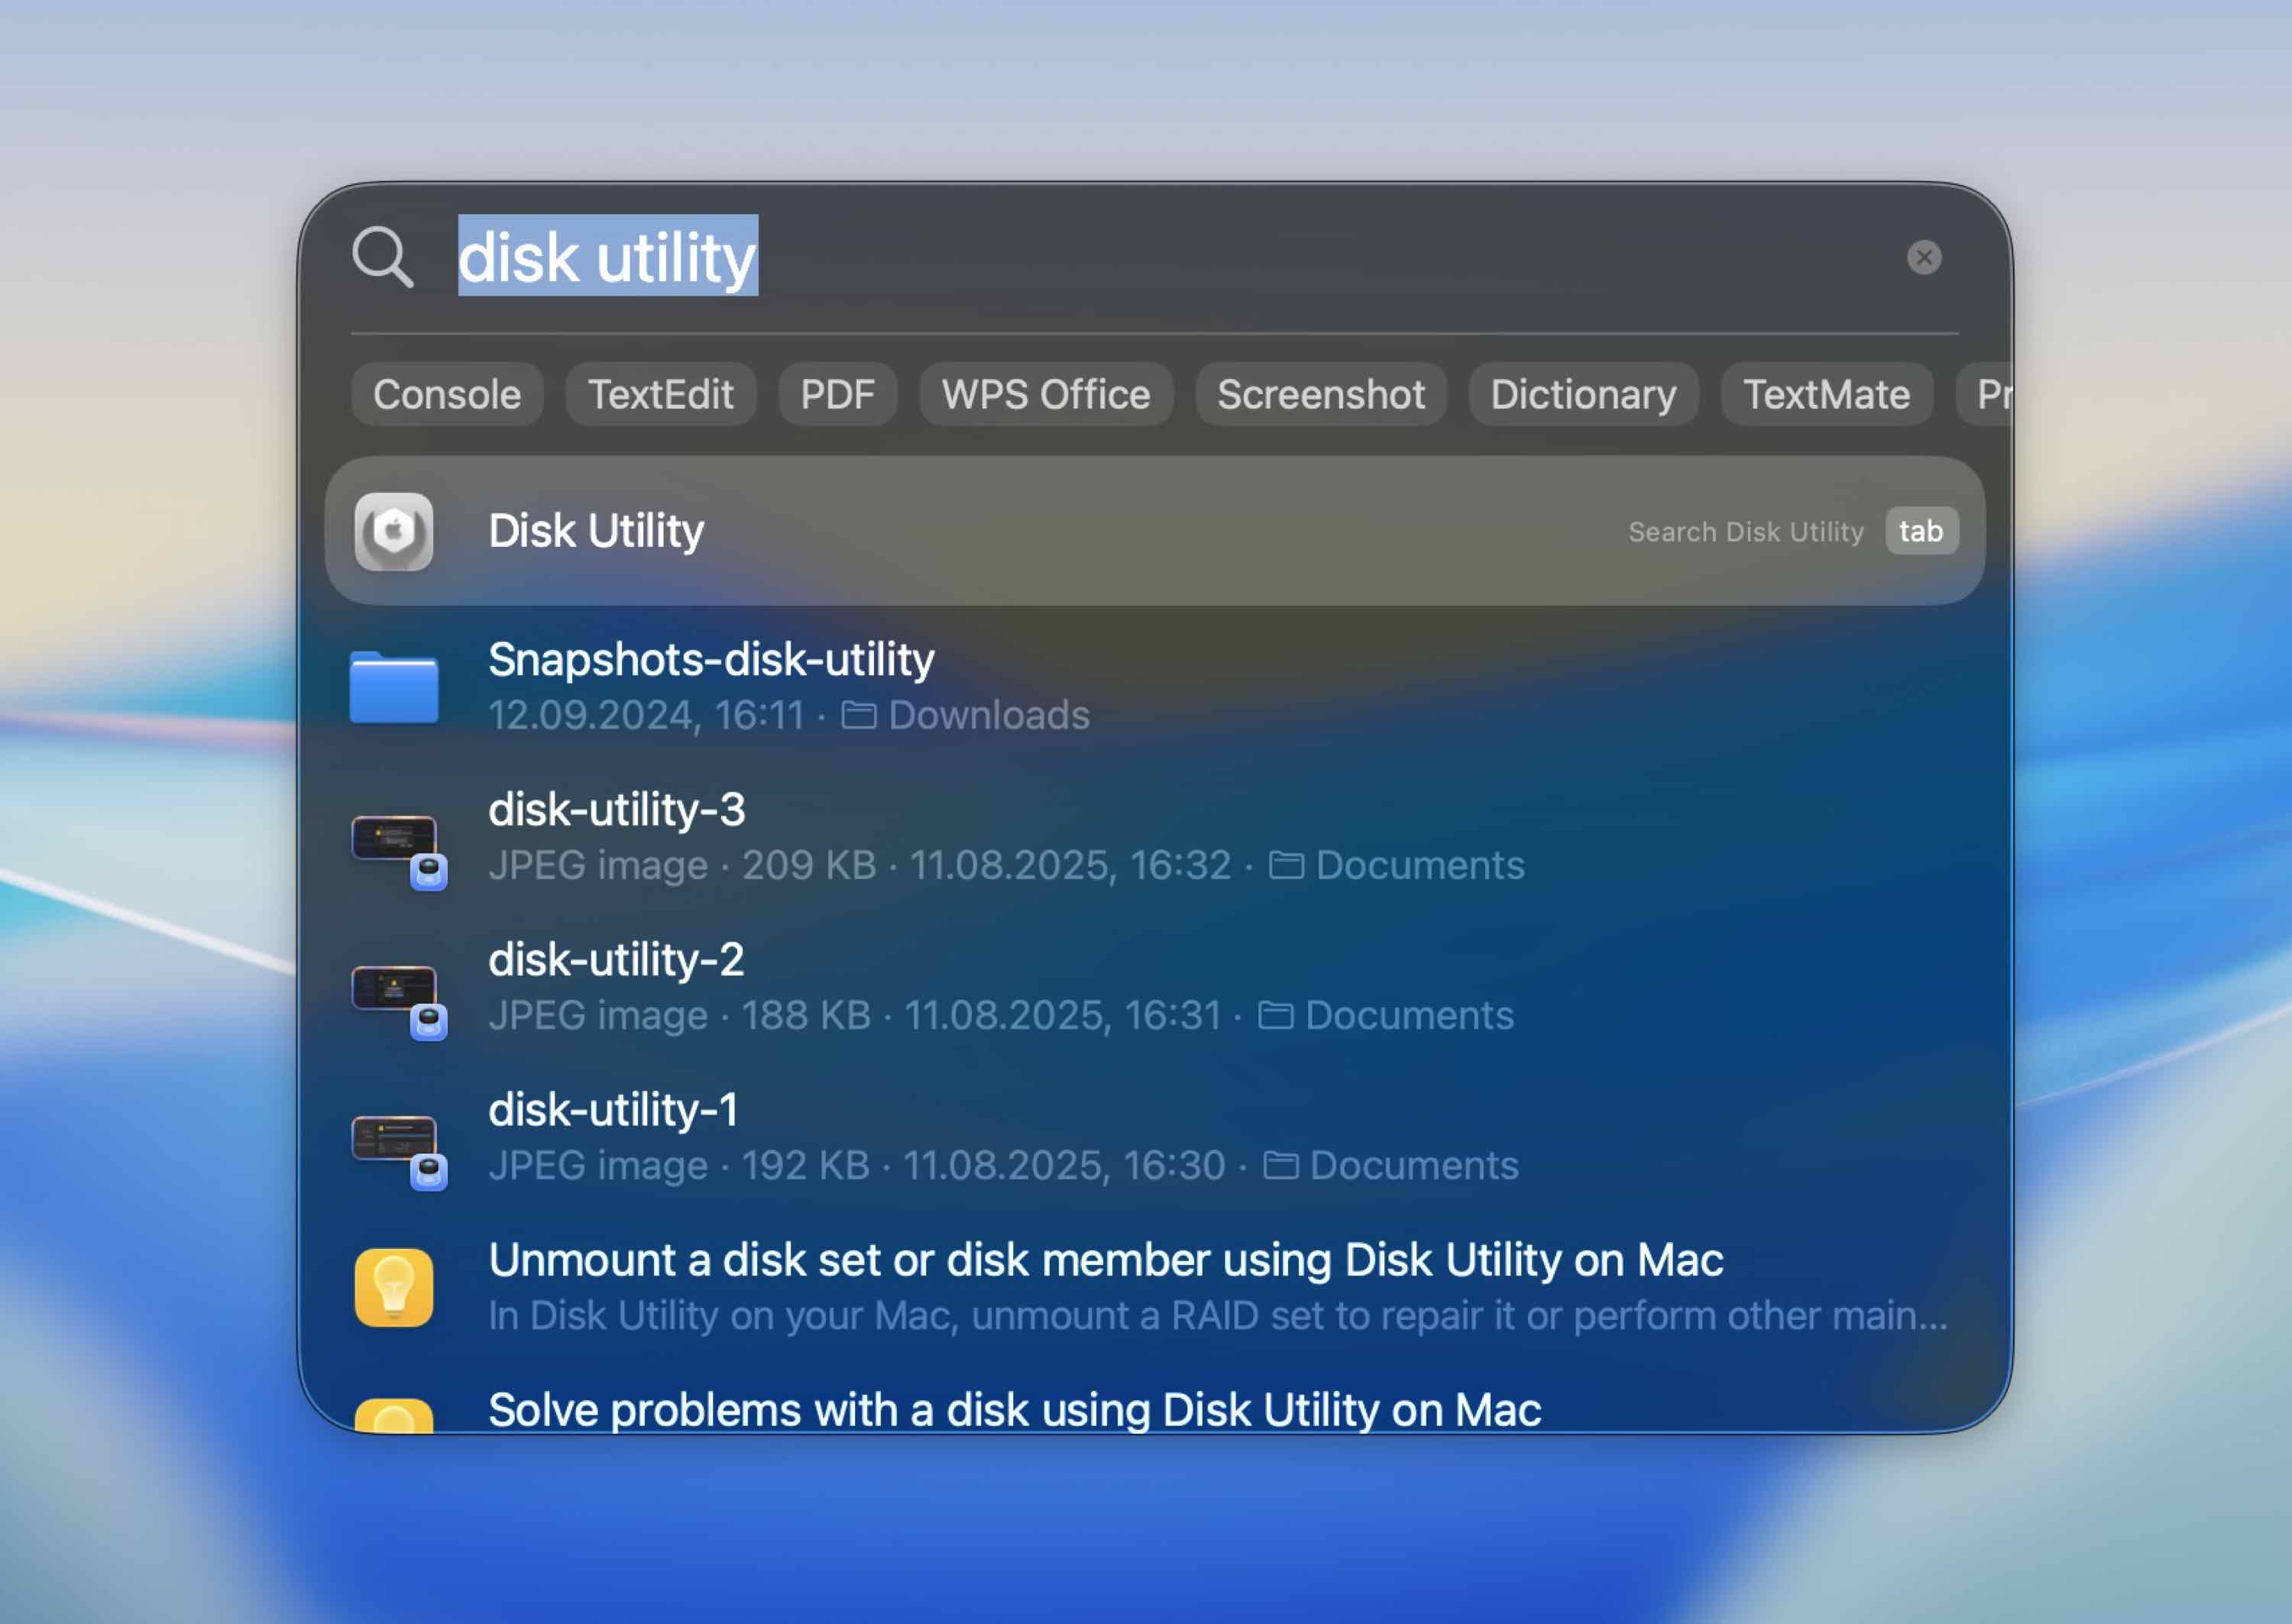The image size is (2292, 1624).
Task: Click the Documents folder icon next to disk-utility-2
Action: [1277, 1015]
